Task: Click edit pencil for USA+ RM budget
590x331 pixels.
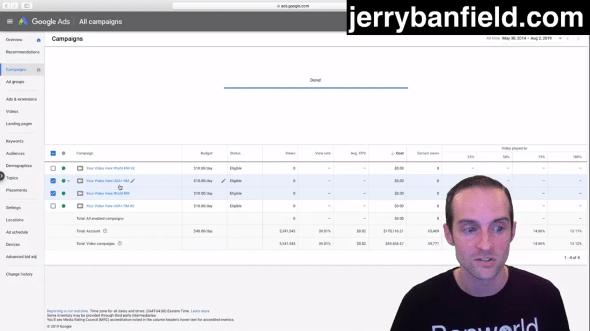Action: click(223, 181)
